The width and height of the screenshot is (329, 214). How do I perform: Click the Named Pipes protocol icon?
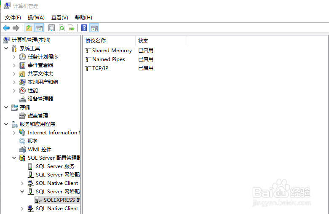tap(88, 59)
